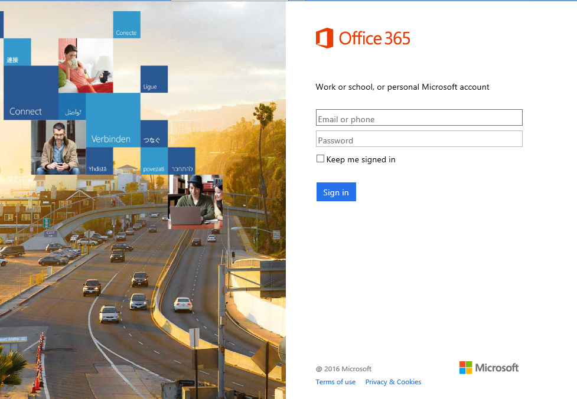This screenshot has width=577, height=399.
Task: Click the つなぐ tile
Action: pos(154,133)
